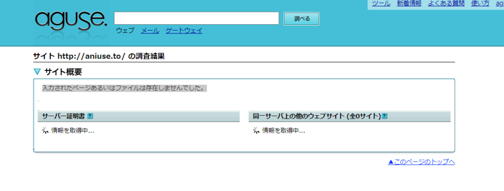Viewport: 504px width, 191px height.
Task: Click help icon beside 同一サーバ上の他のウェブサイト
Action: coord(384,116)
